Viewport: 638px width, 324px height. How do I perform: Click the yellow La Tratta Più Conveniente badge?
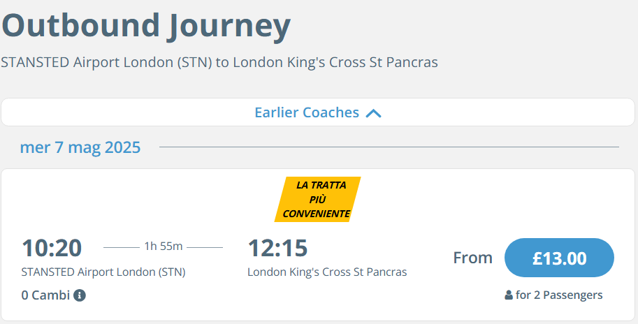coord(317,199)
